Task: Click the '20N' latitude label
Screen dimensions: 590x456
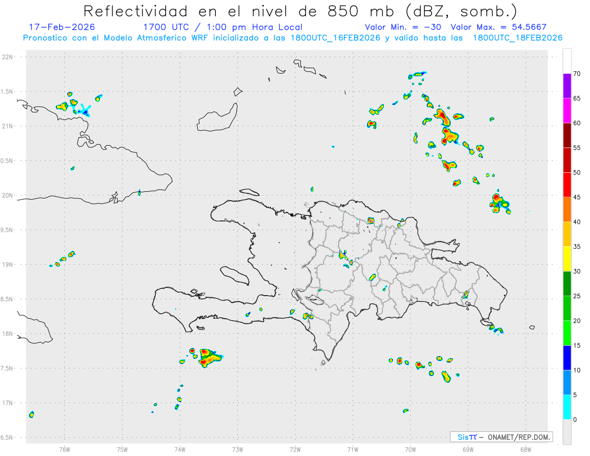Action: pyautogui.click(x=8, y=195)
